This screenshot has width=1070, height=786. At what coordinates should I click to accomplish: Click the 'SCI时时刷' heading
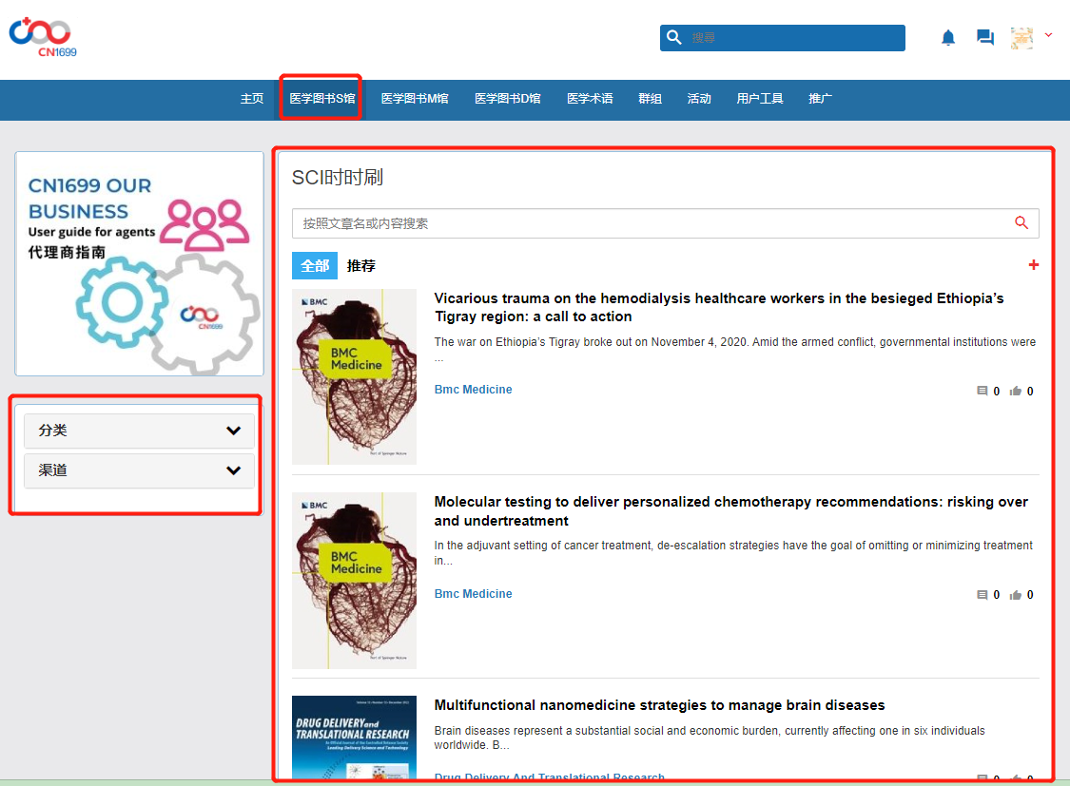click(x=337, y=178)
